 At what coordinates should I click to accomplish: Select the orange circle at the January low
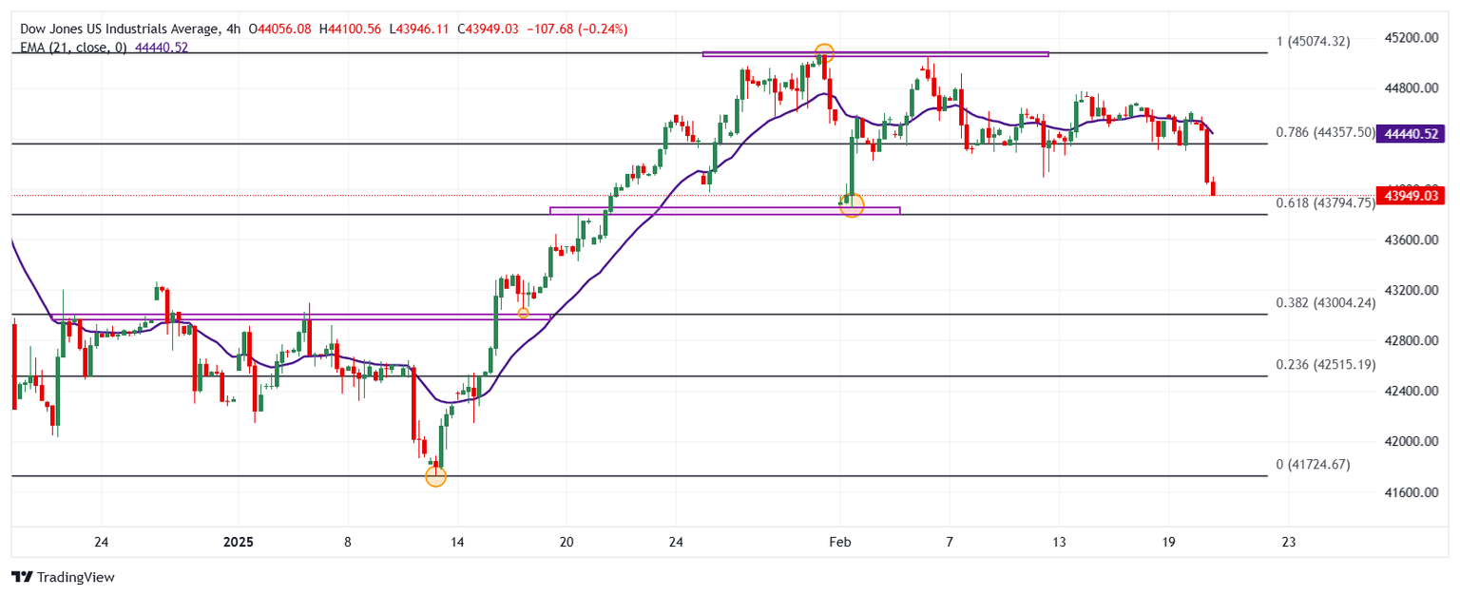point(435,476)
